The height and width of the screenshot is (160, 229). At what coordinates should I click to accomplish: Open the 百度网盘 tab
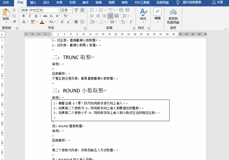pyautogui.click(x=163, y=3)
